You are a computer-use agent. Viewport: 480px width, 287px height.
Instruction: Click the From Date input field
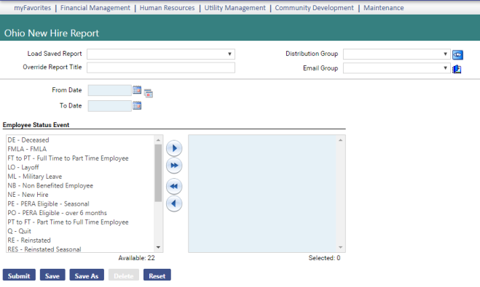coord(109,90)
